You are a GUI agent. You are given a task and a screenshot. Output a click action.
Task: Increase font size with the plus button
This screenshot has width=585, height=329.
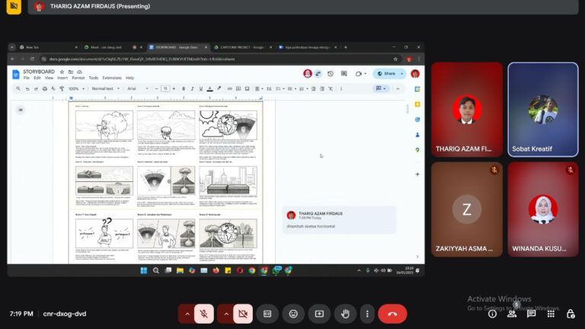click(174, 89)
